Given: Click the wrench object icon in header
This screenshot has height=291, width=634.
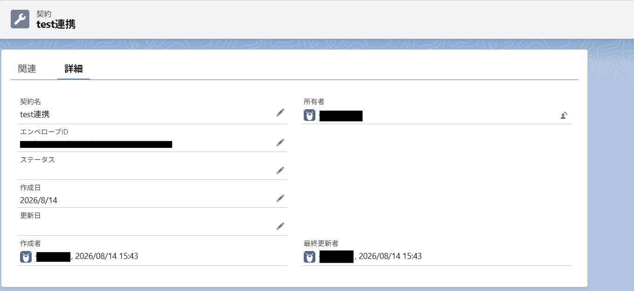Looking at the screenshot, I should tap(20, 19).
